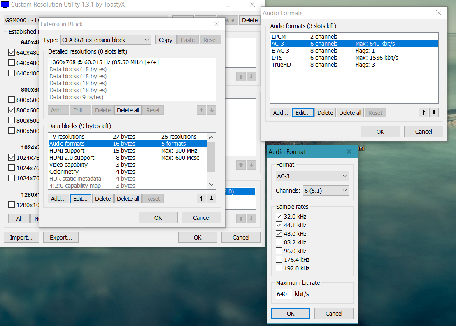Enable 96.0 kHz sample rate

coord(279,251)
